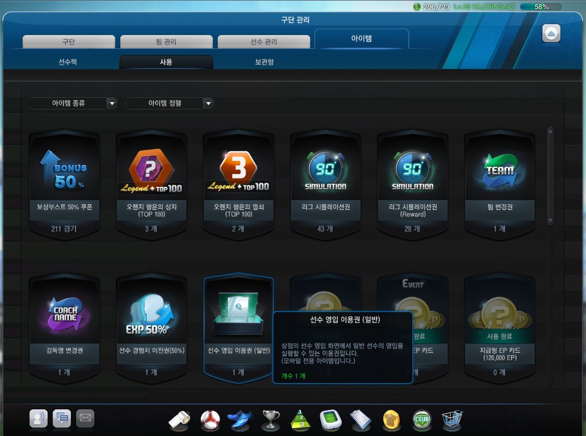Select the 120,000 EP card item
This screenshot has width=586, height=436.
500,329
